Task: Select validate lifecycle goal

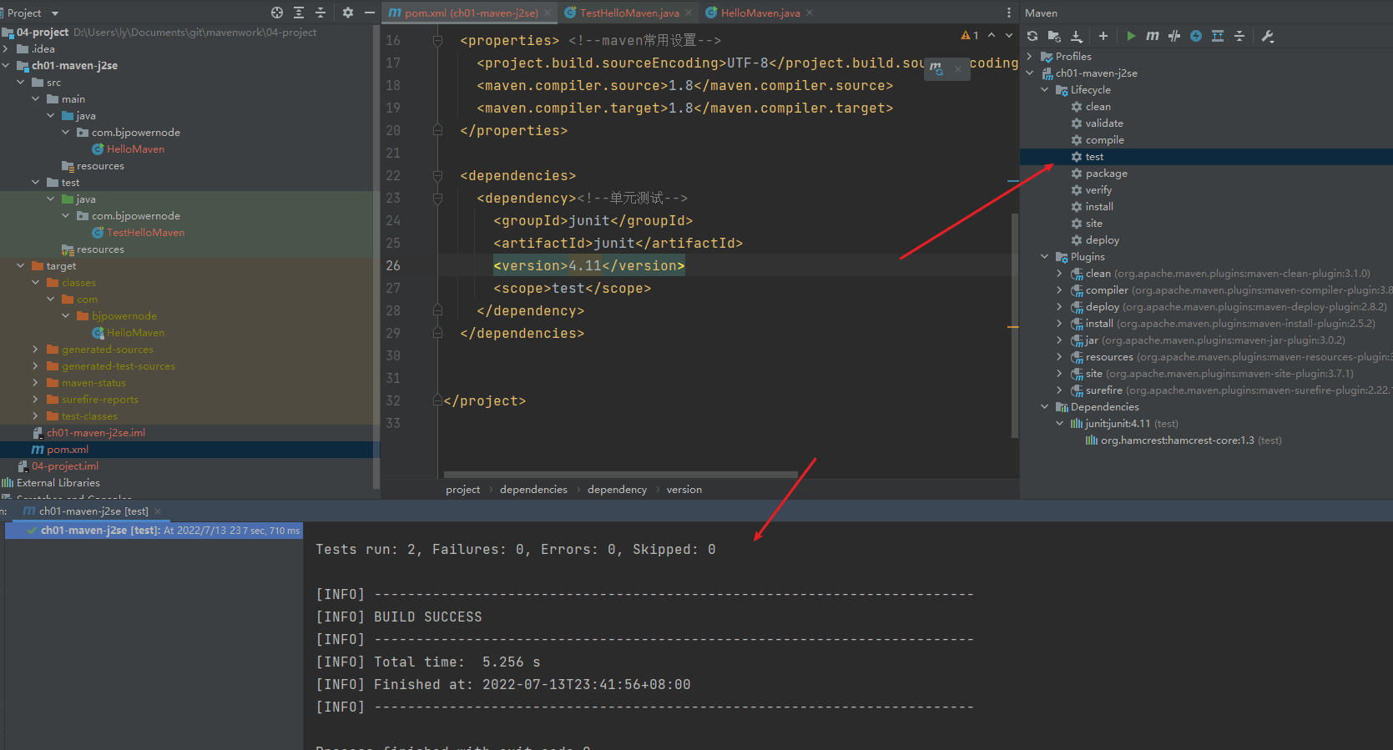Action: click(x=1103, y=123)
